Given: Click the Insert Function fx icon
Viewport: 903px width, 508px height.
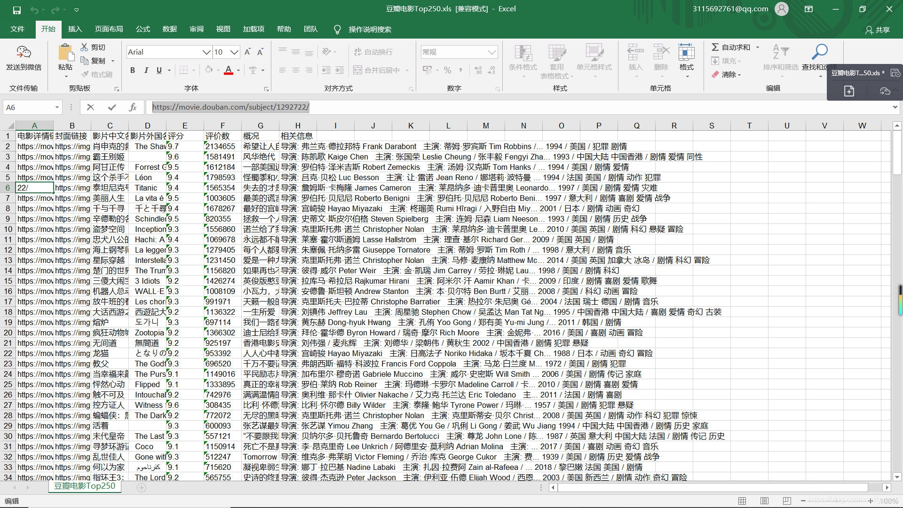Looking at the screenshot, I should [133, 107].
